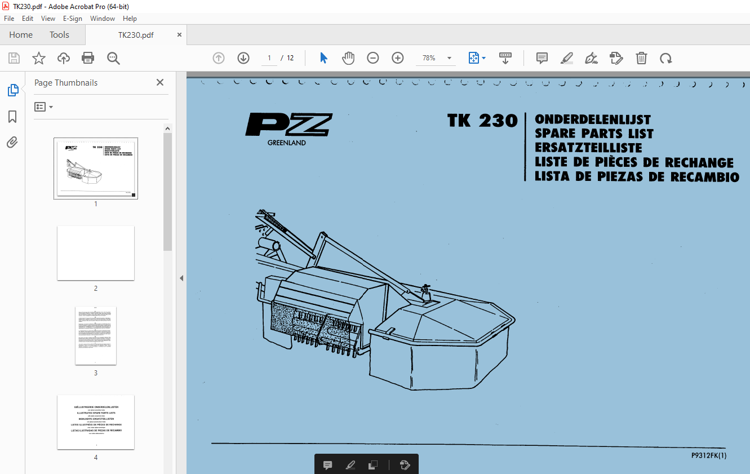Close the TK230.pdf tab
Image resolution: width=750 pixels, height=474 pixels.
pos(180,35)
